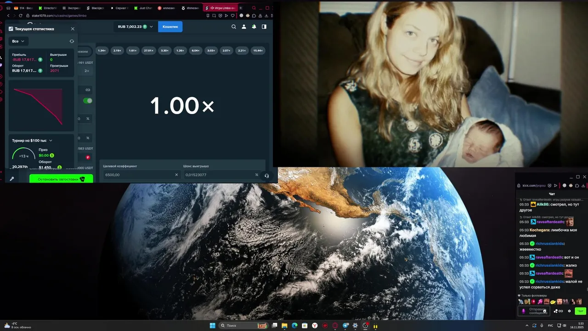Click the infinity bets count icon

click(88, 90)
